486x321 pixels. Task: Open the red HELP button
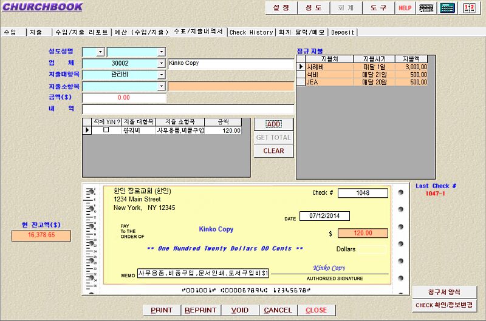(x=405, y=8)
